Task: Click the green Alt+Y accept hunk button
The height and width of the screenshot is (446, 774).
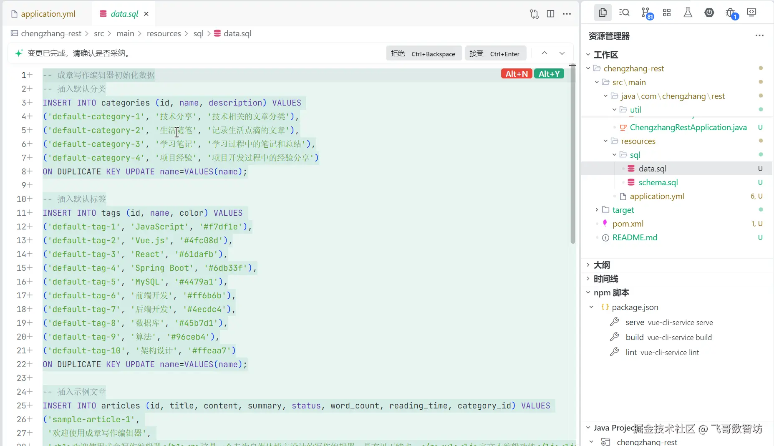Action: 549,74
